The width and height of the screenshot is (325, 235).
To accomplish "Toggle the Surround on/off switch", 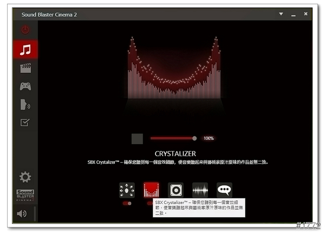I will [x=127, y=203].
